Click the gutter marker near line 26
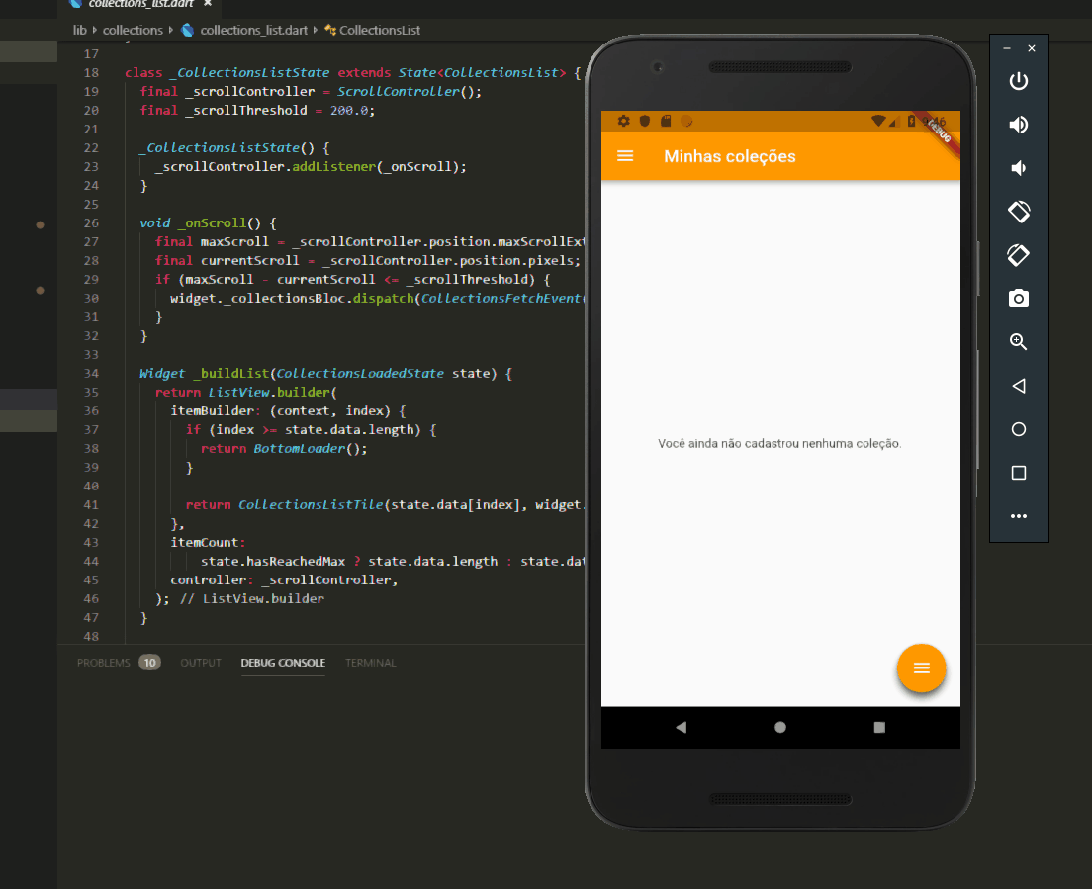The height and width of the screenshot is (889, 1092). click(x=40, y=224)
